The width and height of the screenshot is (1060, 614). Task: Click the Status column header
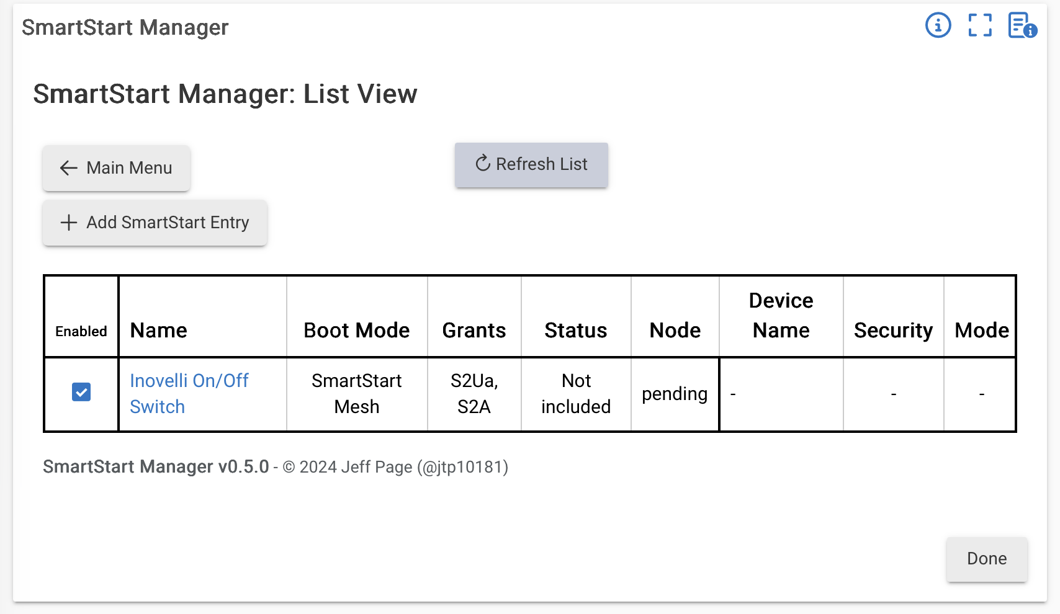tap(575, 330)
